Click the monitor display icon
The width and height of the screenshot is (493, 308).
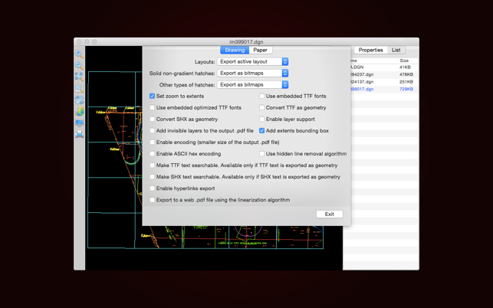79,123
